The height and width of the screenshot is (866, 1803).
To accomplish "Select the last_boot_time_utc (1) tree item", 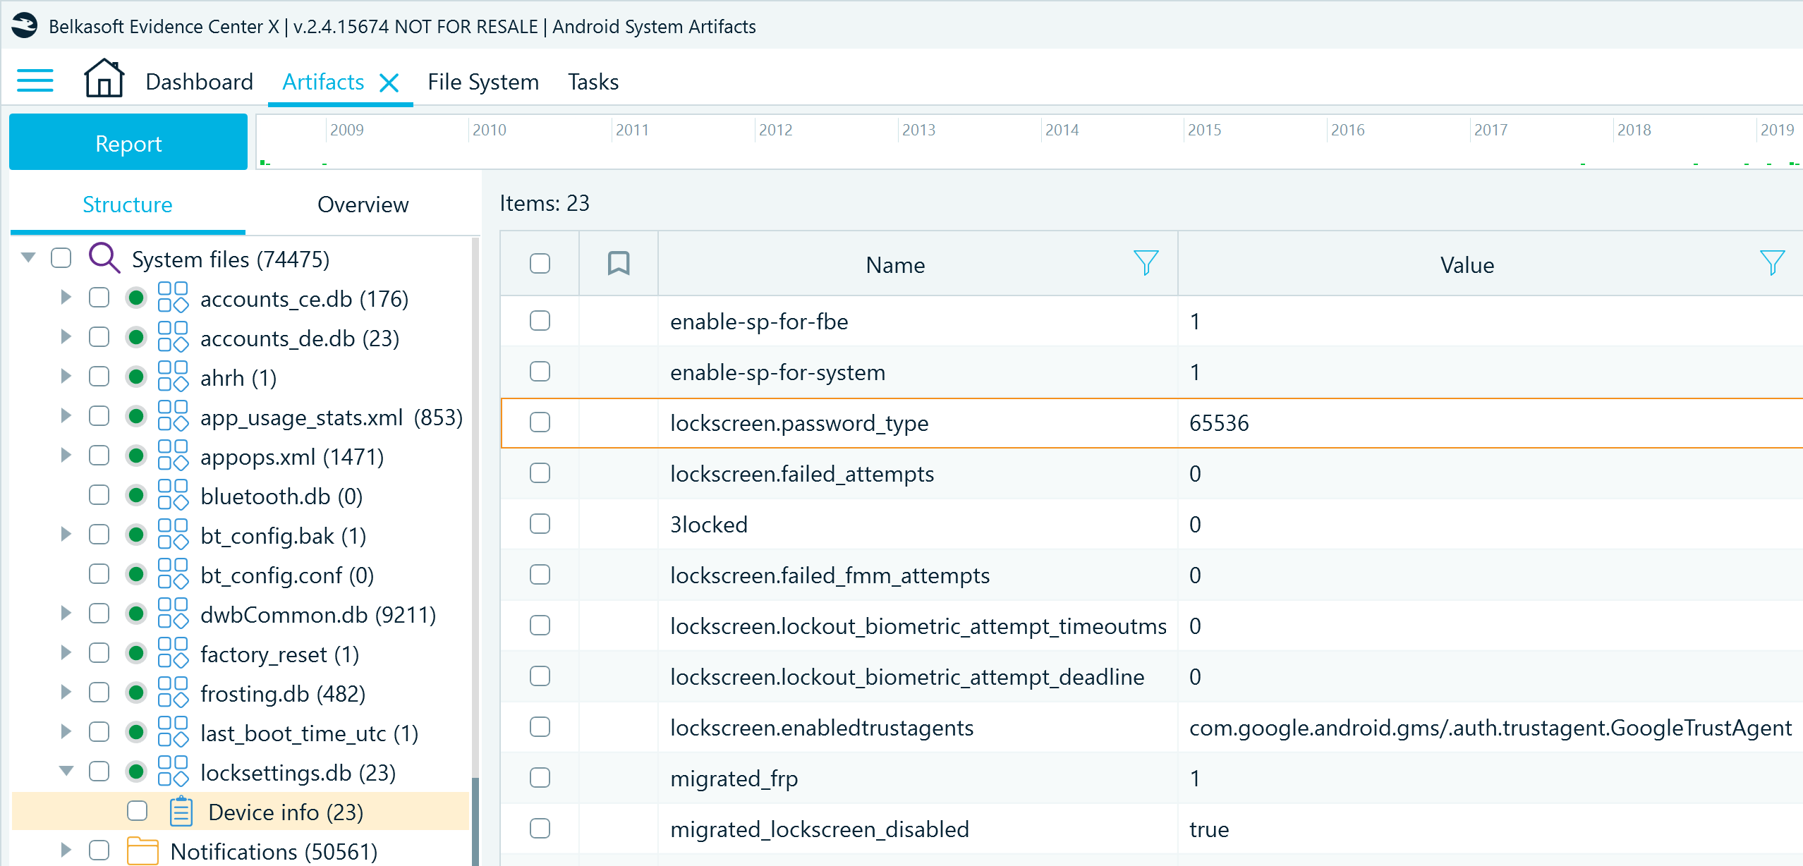I will click(309, 733).
